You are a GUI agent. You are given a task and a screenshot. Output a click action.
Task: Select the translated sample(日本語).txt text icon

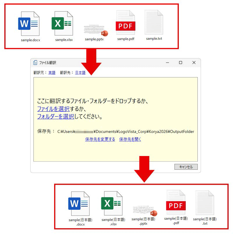pos(205,203)
